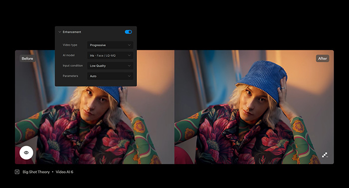Click the play icon beside Big Shot Theory

pyautogui.click(x=17, y=172)
